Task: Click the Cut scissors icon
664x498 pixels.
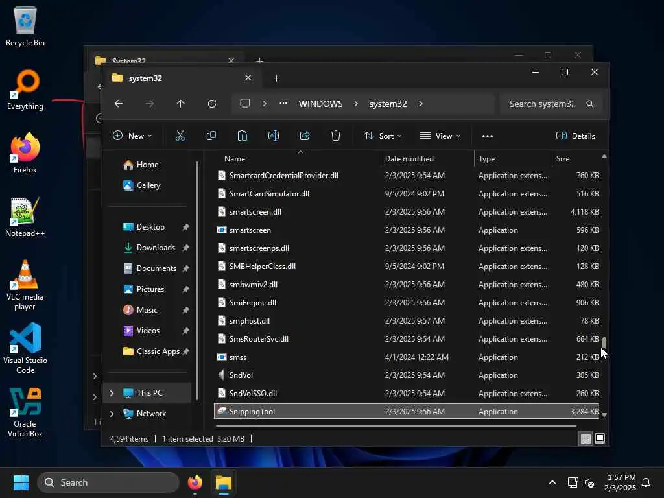Action: click(x=180, y=136)
